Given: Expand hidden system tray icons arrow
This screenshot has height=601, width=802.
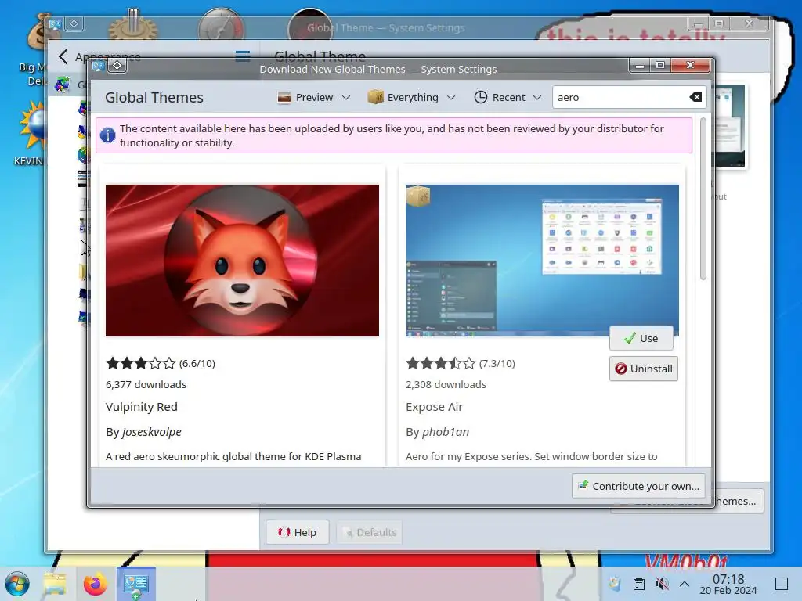Looking at the screenshot, I should [685, 584].
